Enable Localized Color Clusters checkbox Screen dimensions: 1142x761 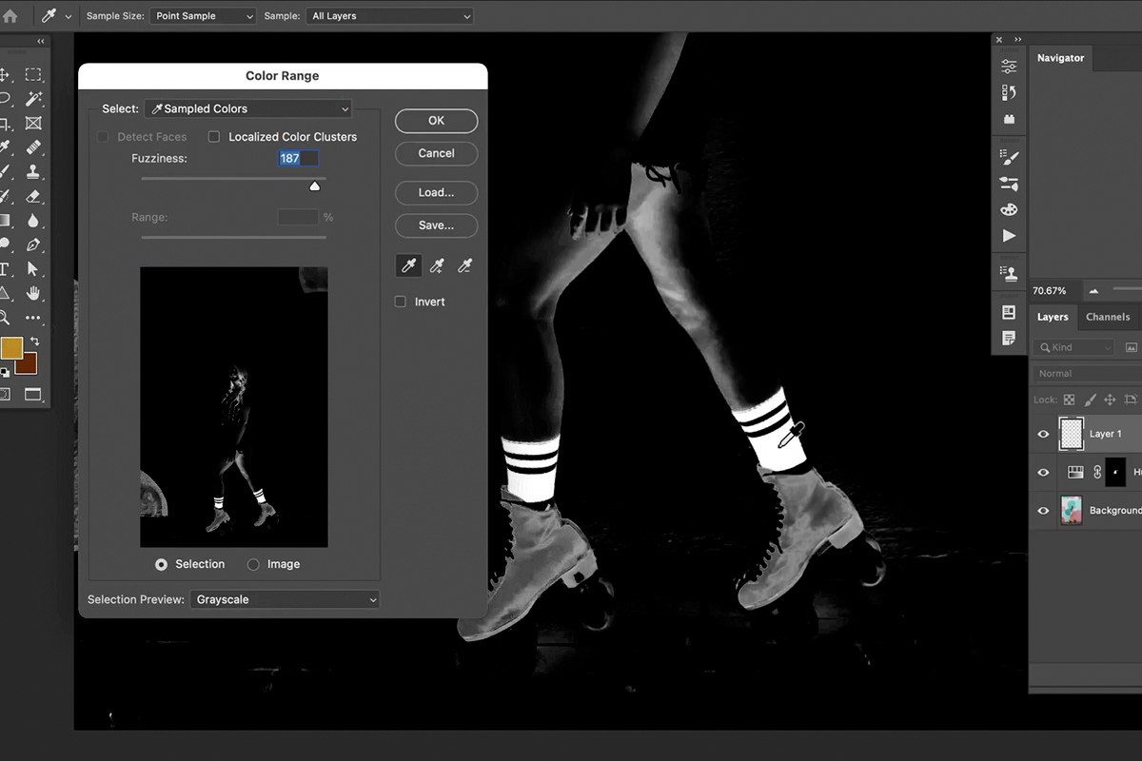[214, 137]
